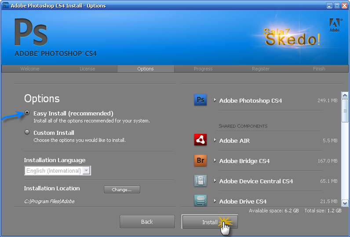
Task: Click the Total size: 1.2 GB text
Action: 323,211
